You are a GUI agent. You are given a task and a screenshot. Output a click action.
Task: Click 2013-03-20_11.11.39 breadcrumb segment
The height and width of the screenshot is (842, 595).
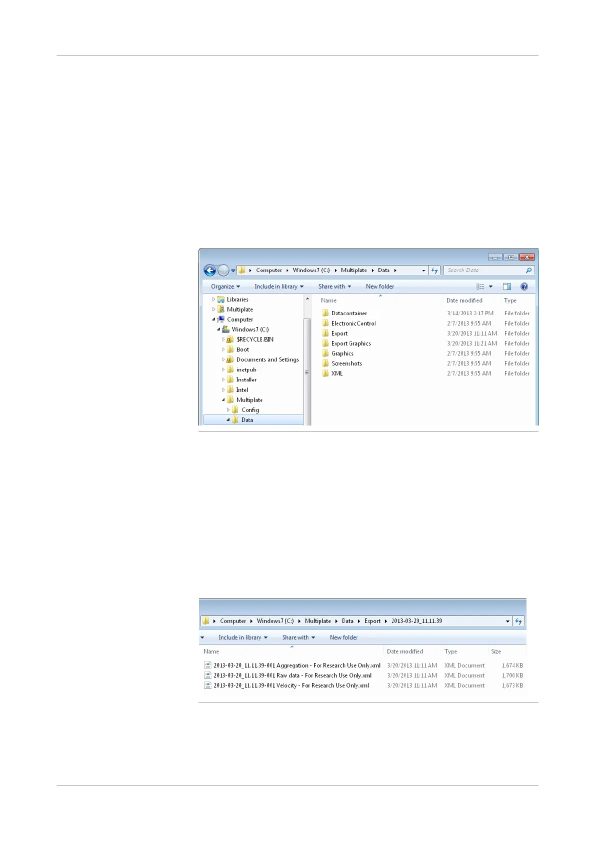(416, 621)
